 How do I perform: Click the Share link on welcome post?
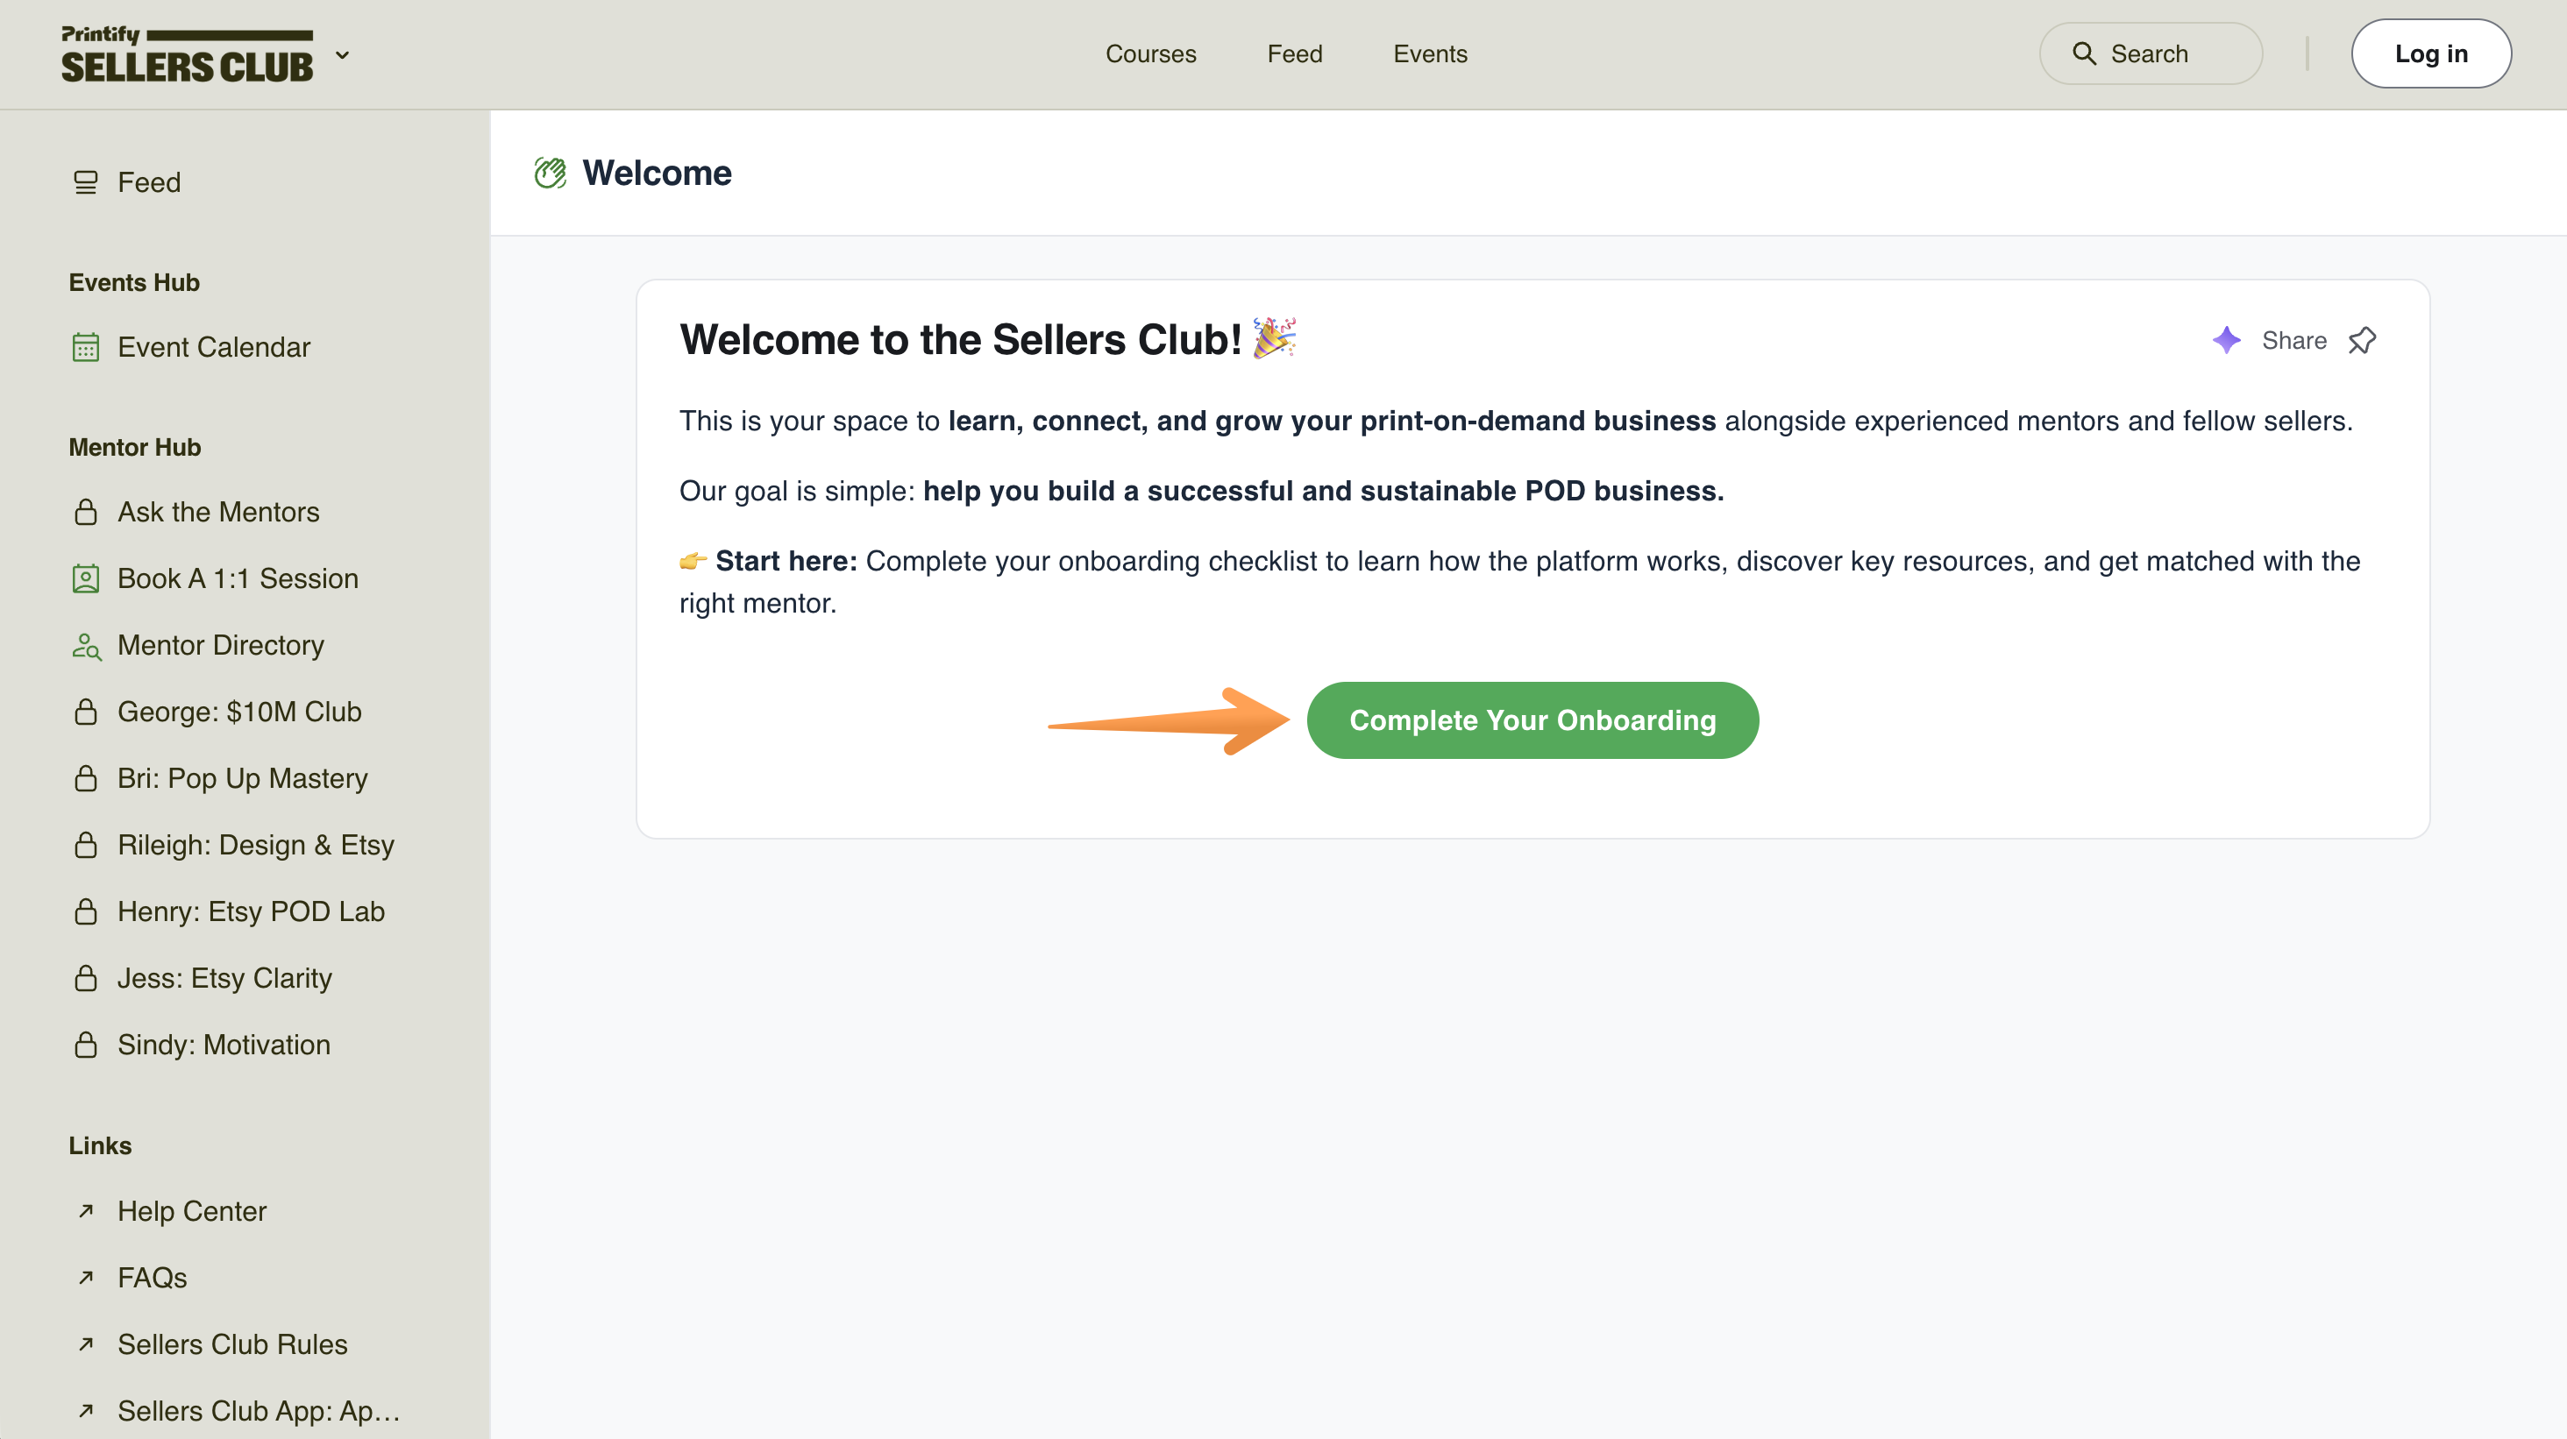(x=2293, y=341)
